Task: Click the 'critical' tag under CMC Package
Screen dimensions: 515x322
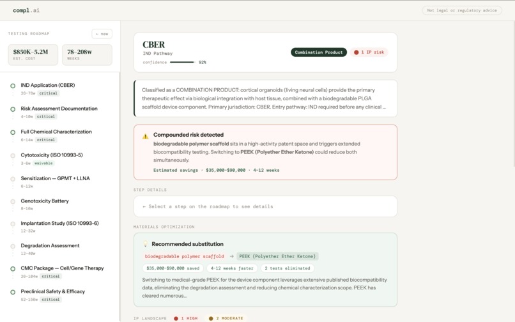Action: click(x=50, y=277)
